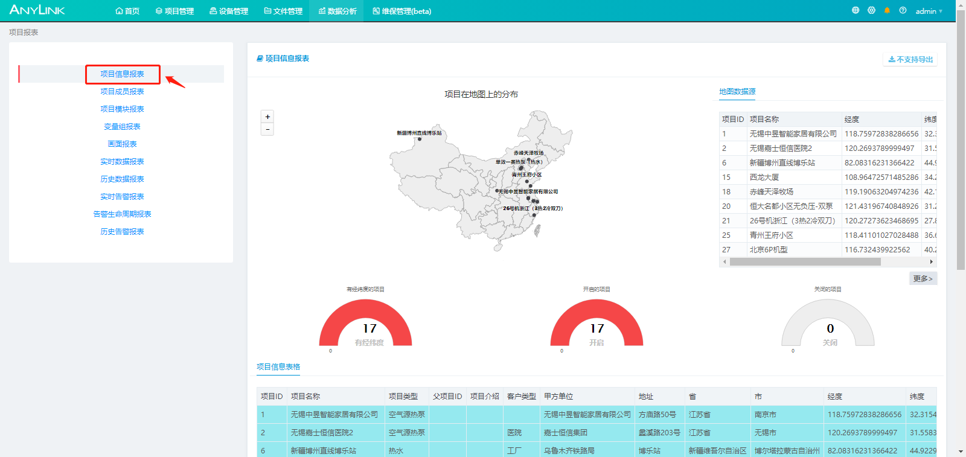This screenshot has width=966, height=457.
Task: Select 实时告警报表 in the sidebar
Action: coord(122,196)
